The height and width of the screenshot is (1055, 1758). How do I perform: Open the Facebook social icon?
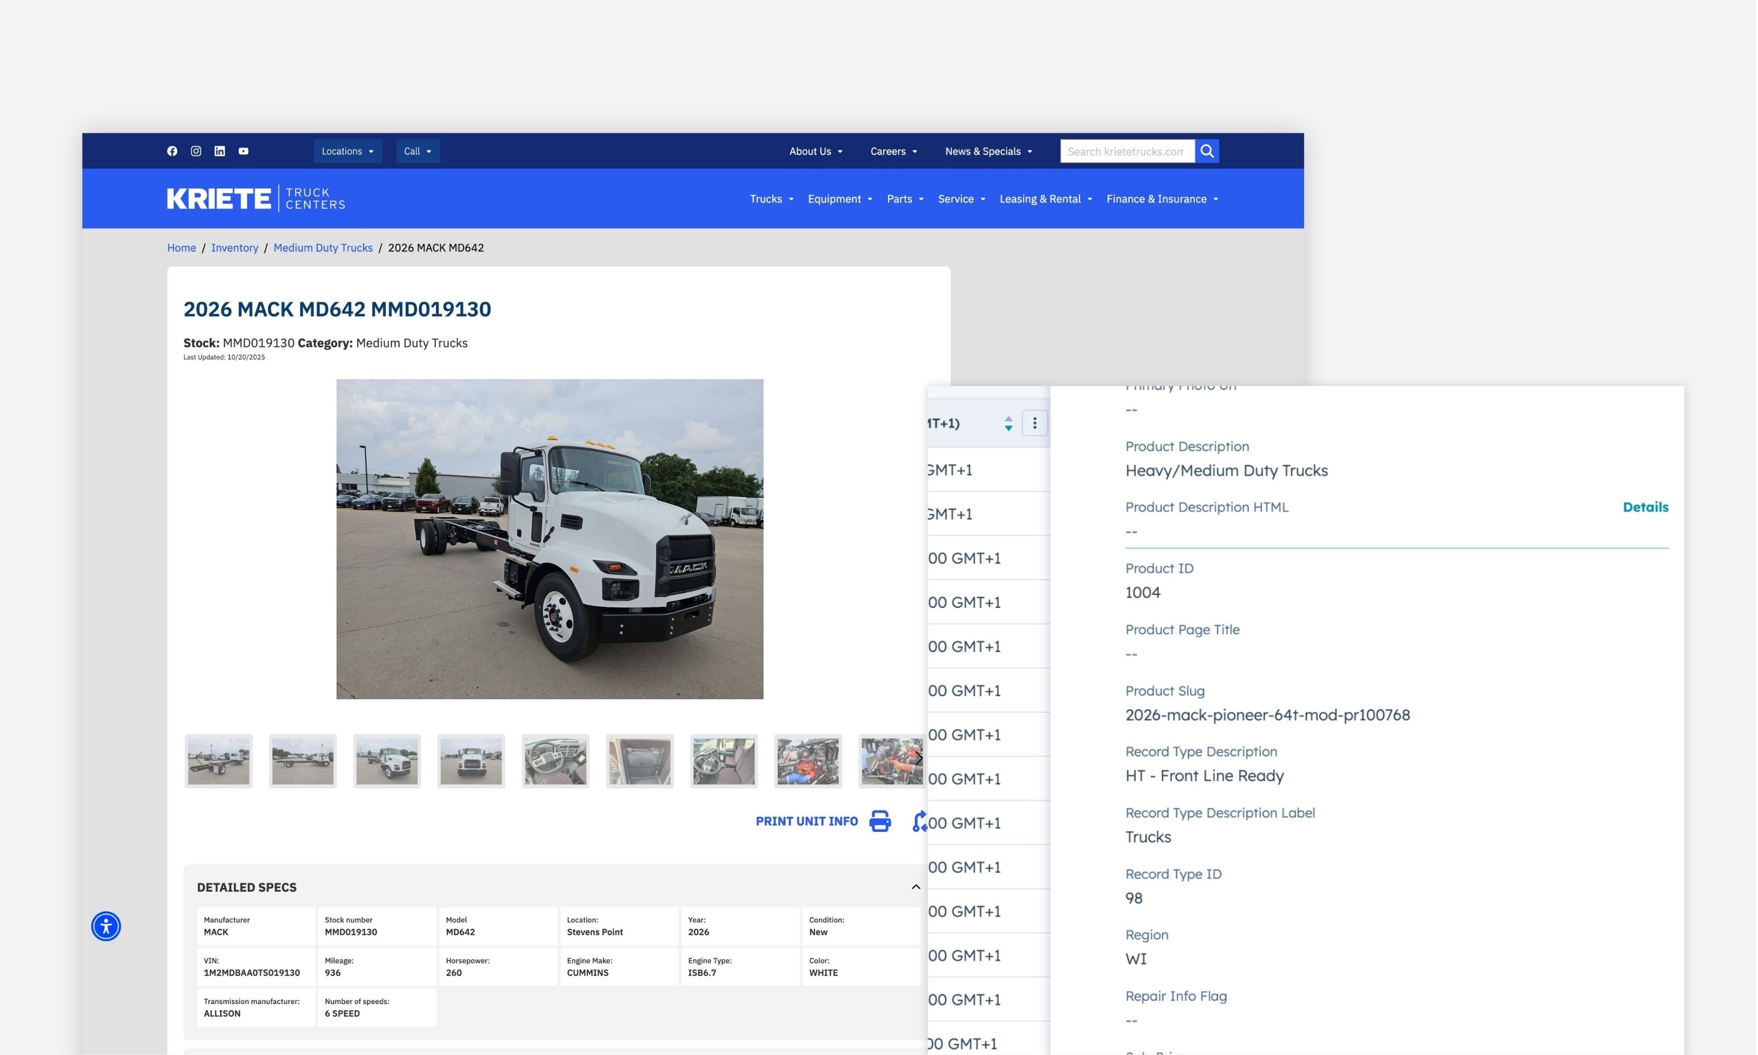tap(172, 151)
